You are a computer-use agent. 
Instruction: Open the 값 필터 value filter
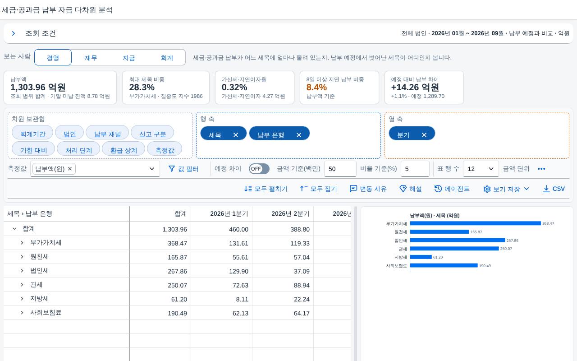pos(183,169)
